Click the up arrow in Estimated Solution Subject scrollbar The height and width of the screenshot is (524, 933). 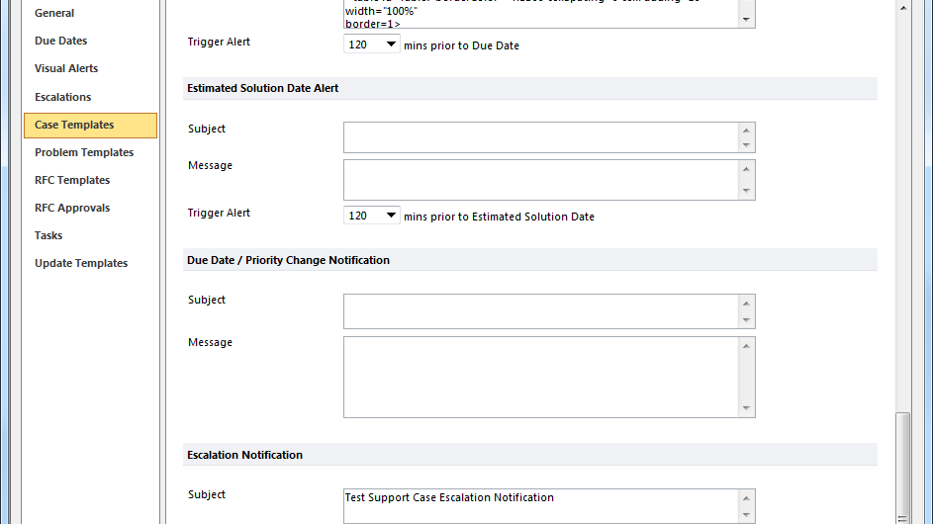pyautogui.click(x=746, y=131)
